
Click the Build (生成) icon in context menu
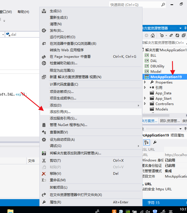point(44,11)
